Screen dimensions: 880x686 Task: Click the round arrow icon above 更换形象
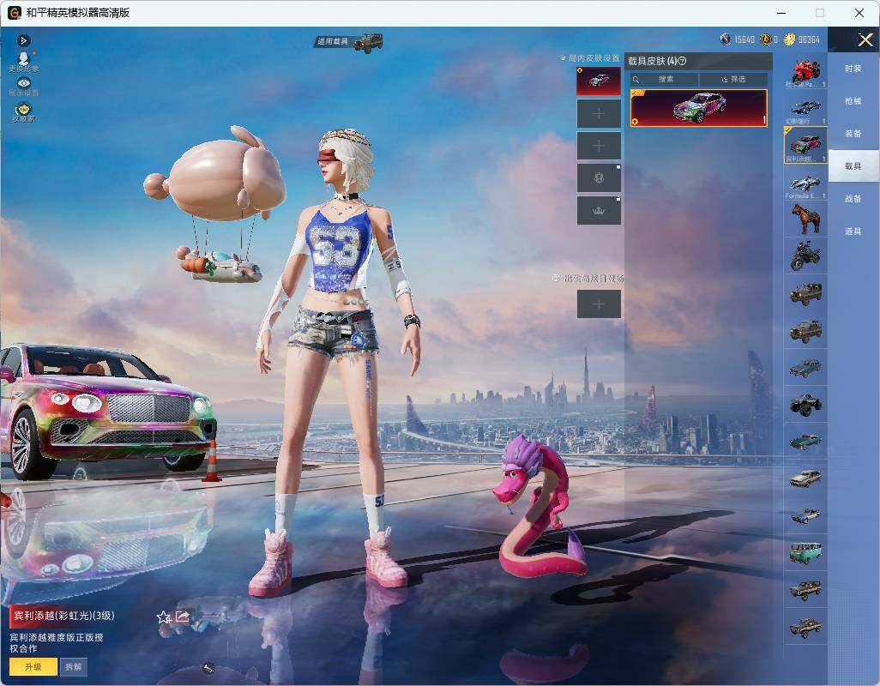[23, 40]
